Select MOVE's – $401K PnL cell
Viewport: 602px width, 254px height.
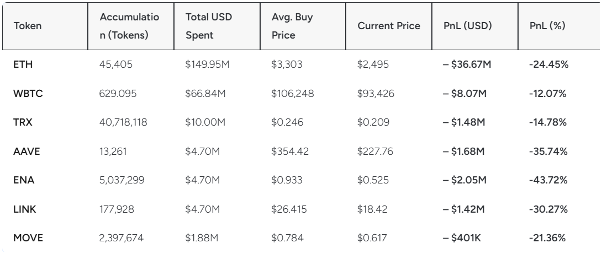[462, 238]
